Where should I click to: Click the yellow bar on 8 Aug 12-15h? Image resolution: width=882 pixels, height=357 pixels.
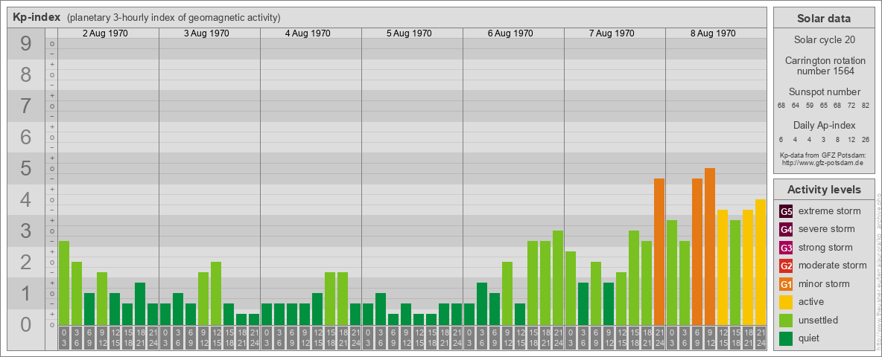[723, 267]
